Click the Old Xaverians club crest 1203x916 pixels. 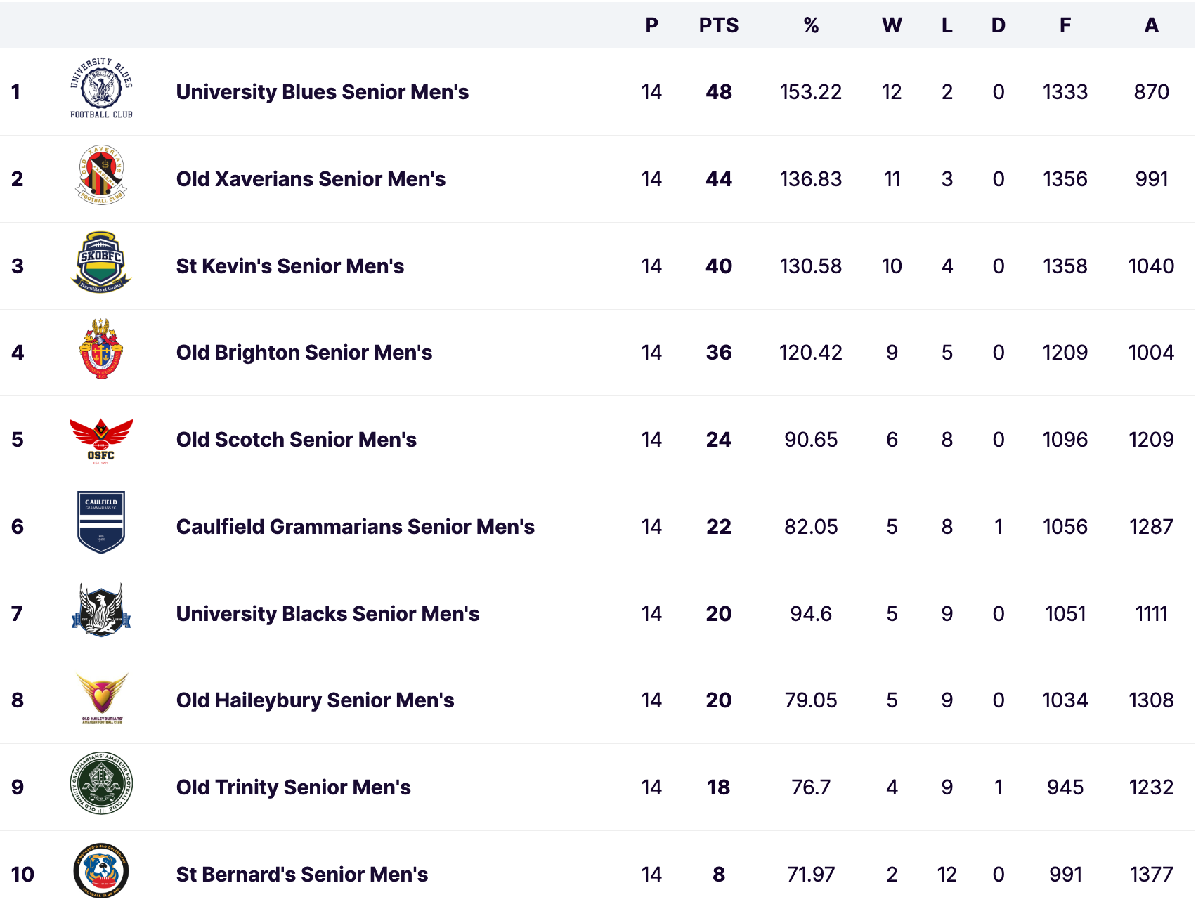tap(101, 176)
